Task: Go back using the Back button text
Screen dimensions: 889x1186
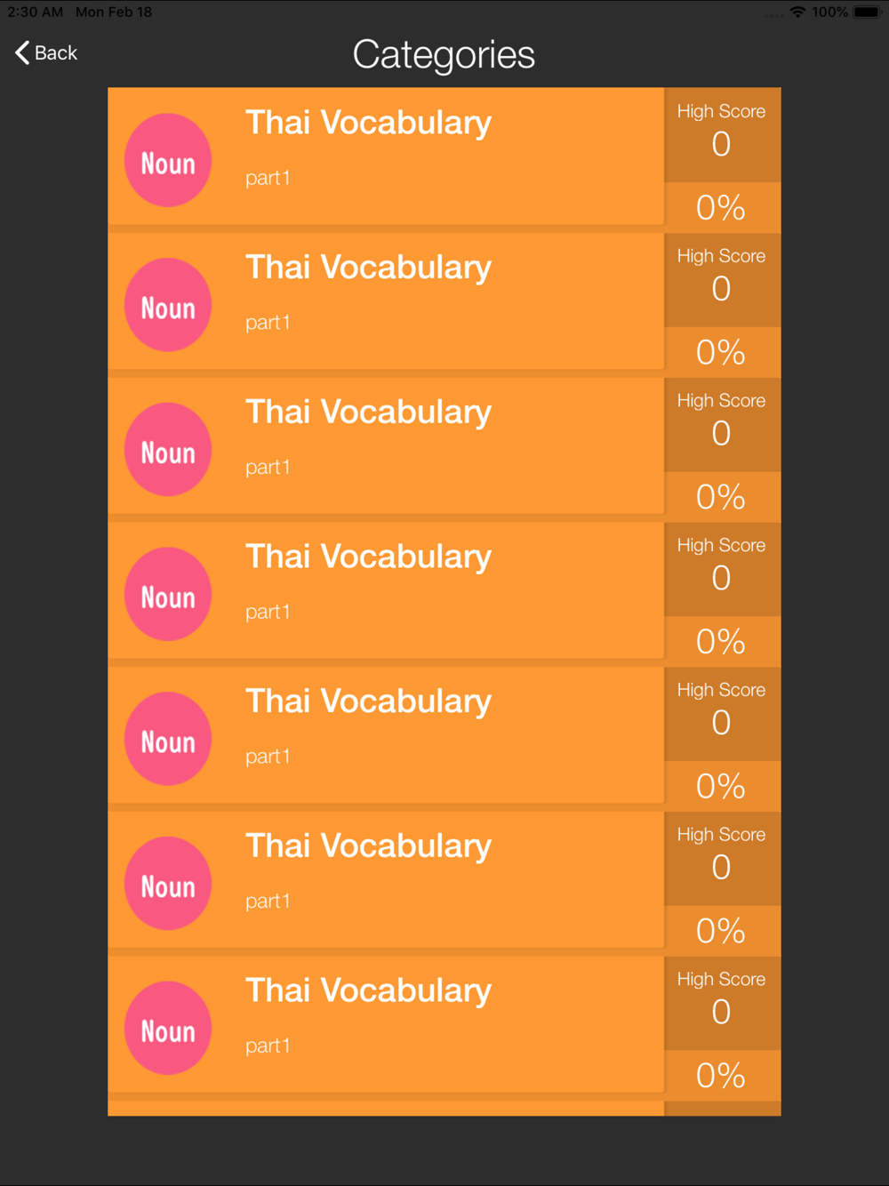Action: pos(56,53)
